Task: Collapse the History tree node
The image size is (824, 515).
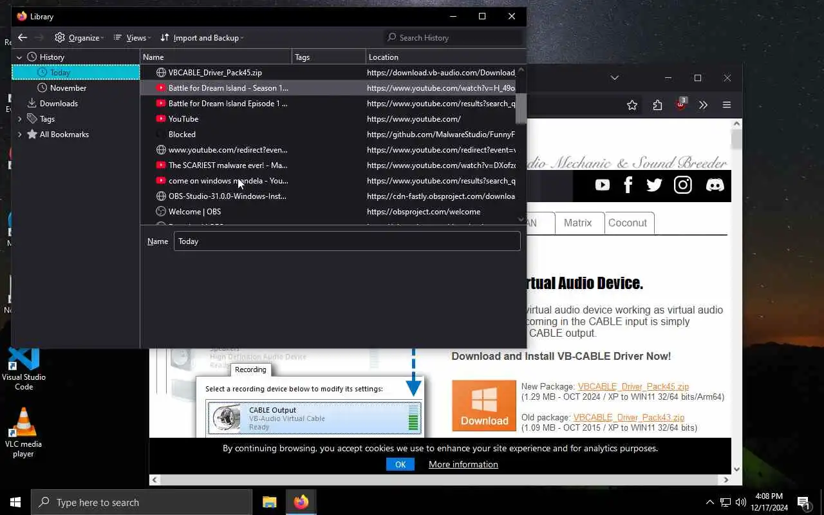Action: click(19, 57)
